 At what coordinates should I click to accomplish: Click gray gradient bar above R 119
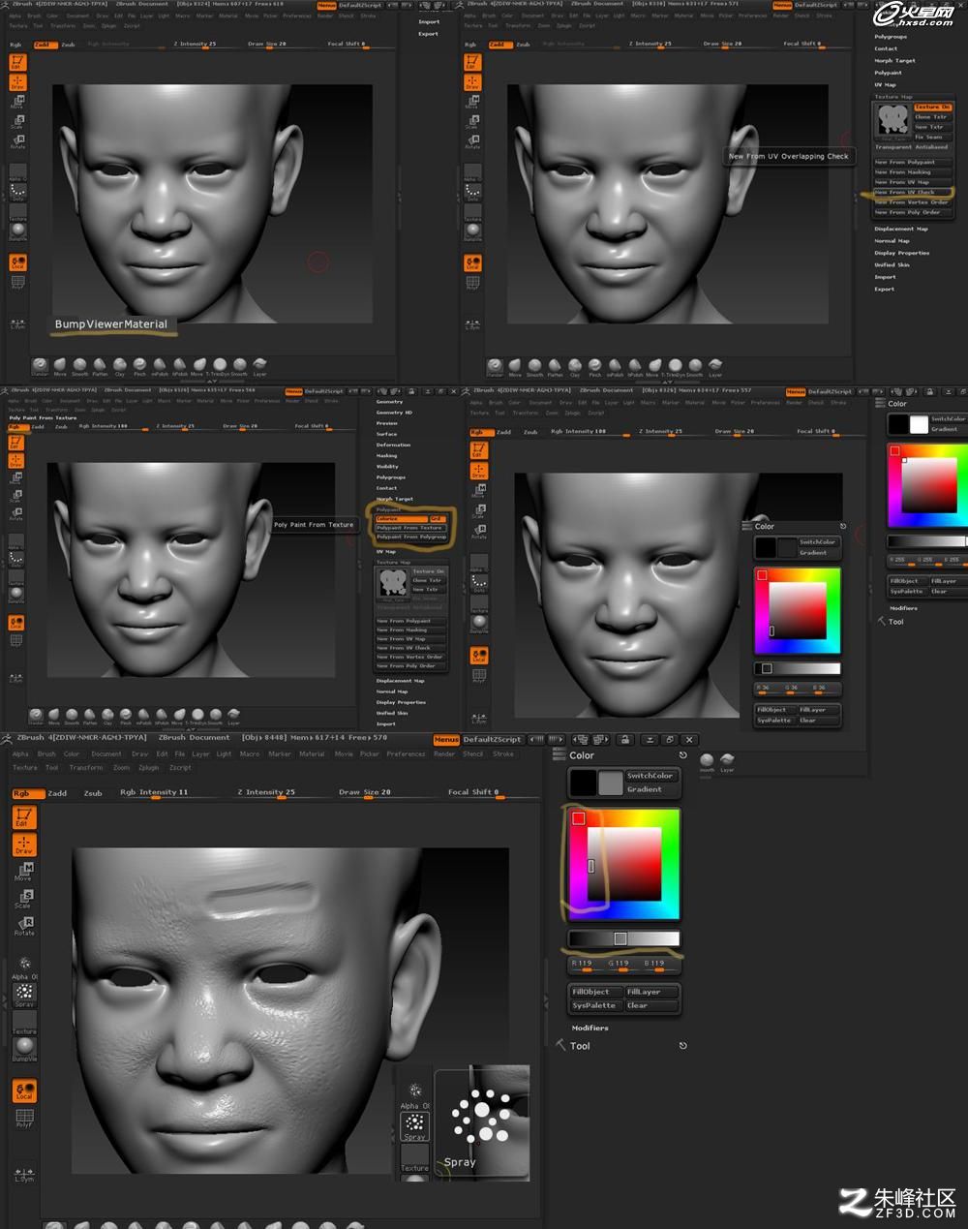(x=624, y=938)
